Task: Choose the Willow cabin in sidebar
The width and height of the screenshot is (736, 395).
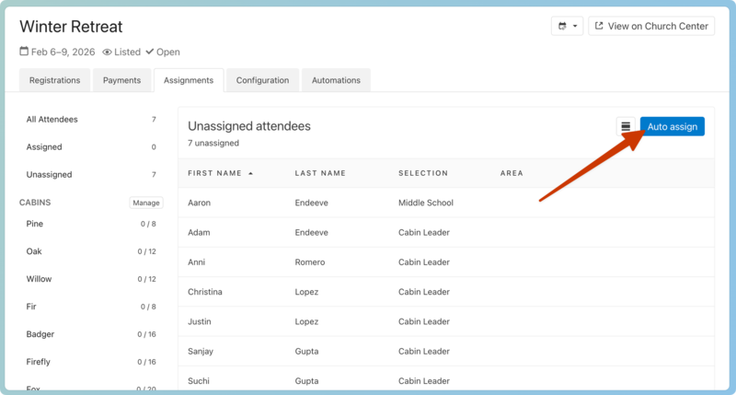Action: 40,279
